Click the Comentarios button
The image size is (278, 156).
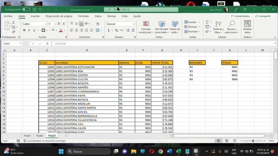pos(240,16)
